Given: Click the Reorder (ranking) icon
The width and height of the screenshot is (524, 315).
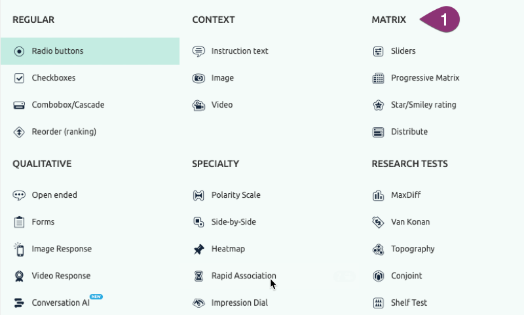Looking at the screenshot, I should pos(19,132).
